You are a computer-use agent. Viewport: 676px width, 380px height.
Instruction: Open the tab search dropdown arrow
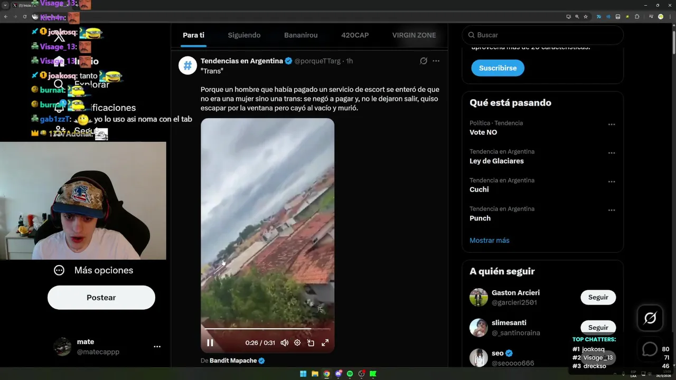[5, 5]
